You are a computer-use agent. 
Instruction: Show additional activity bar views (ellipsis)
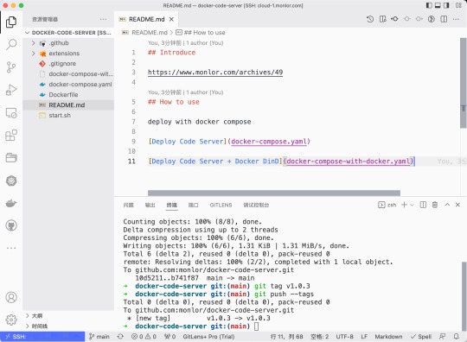pos(11,248)
